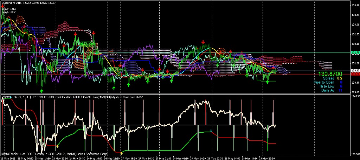Click the red sell arrow above the 28 May peak
The width and height of the screenshot is (360, 160).
click(x=203, y=42)
